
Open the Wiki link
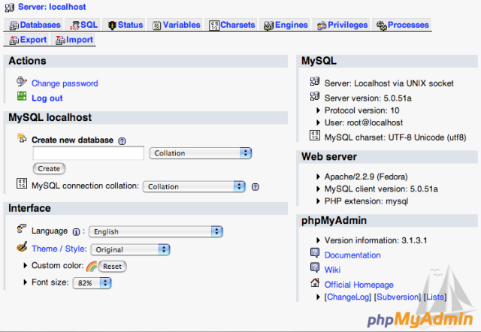332,270
